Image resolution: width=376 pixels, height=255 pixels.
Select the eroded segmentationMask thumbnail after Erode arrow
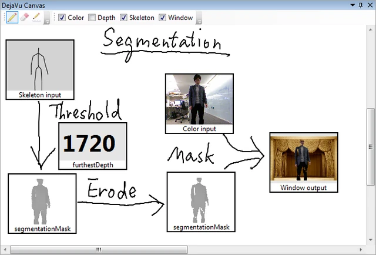point(201,202)
